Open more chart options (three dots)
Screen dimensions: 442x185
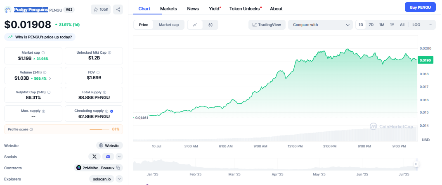(430, 25)
